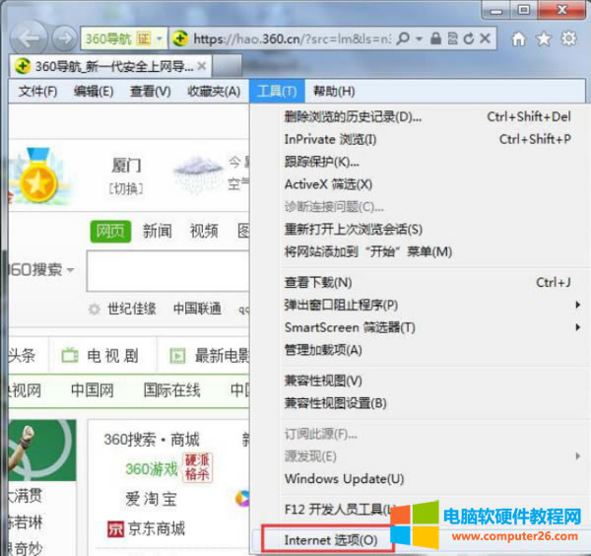Click the [切换] city link
The height and width of the screenshot is (556, 591).
126,189
